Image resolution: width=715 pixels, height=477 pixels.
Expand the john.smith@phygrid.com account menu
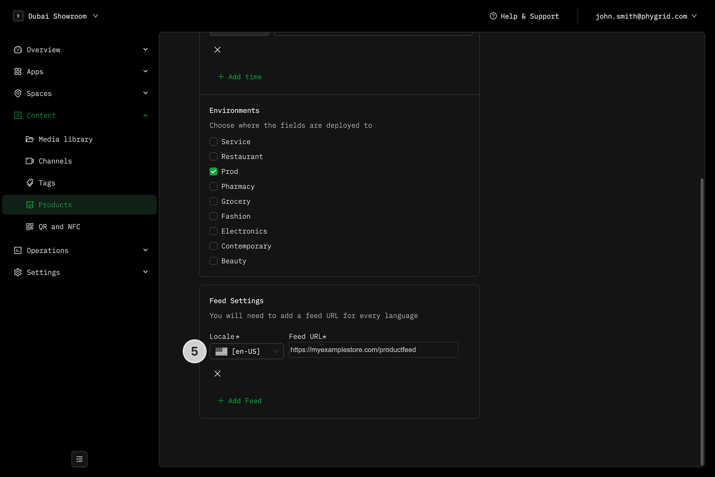(x=645, y=16)
